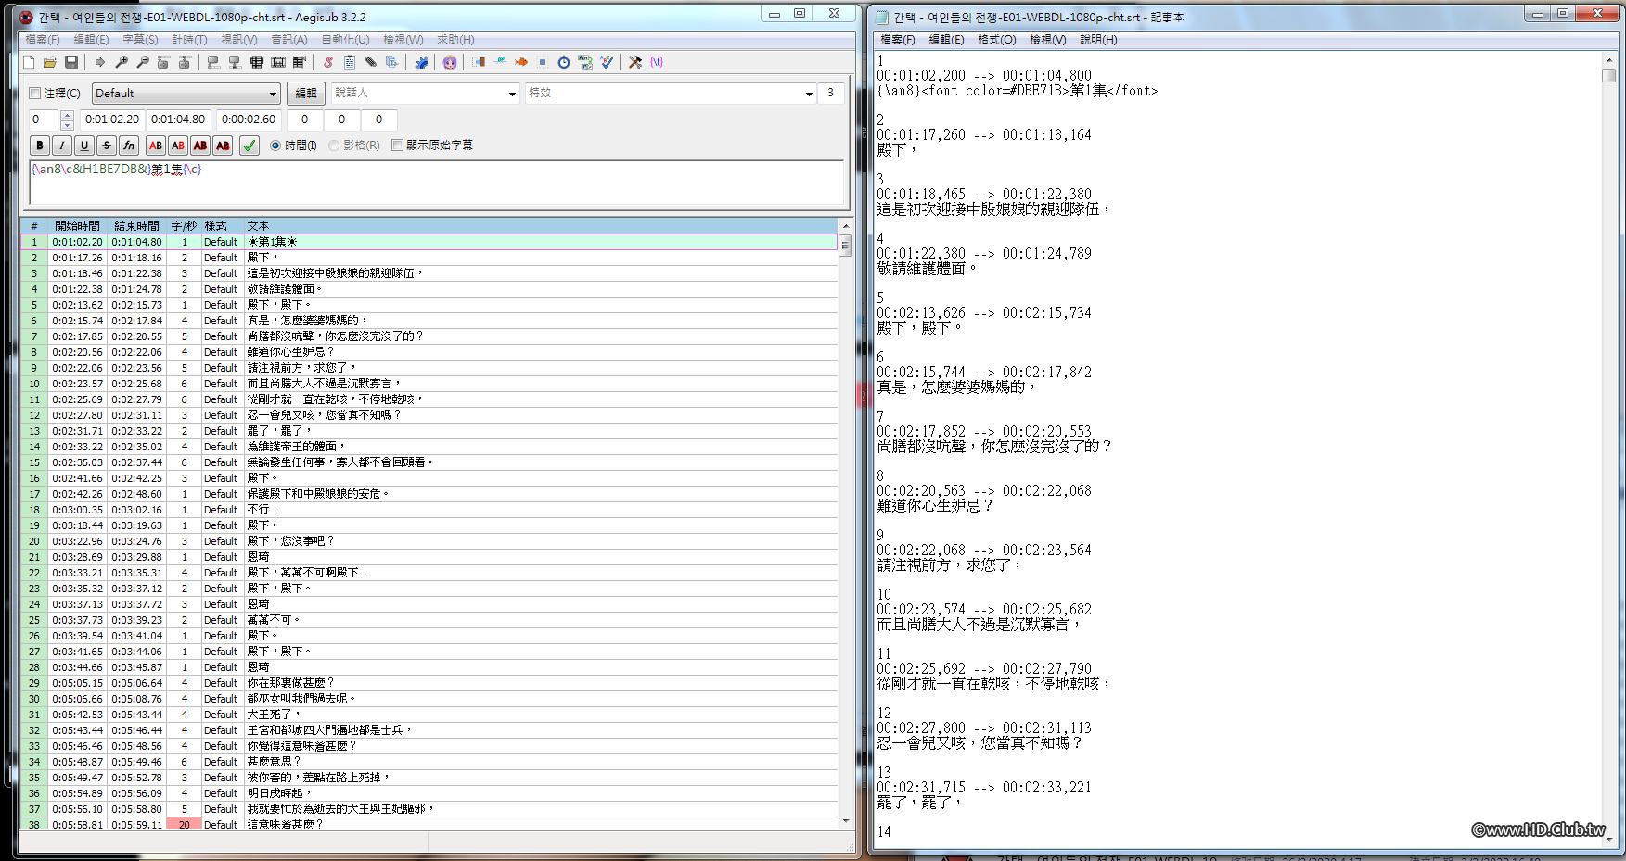Open a subtitle file with folder icon
Screen dimensions: 1626x861
(50, 62)
